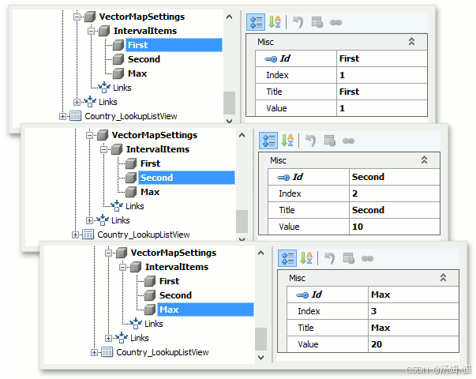Select First item in top panel tree

[174, 45]
